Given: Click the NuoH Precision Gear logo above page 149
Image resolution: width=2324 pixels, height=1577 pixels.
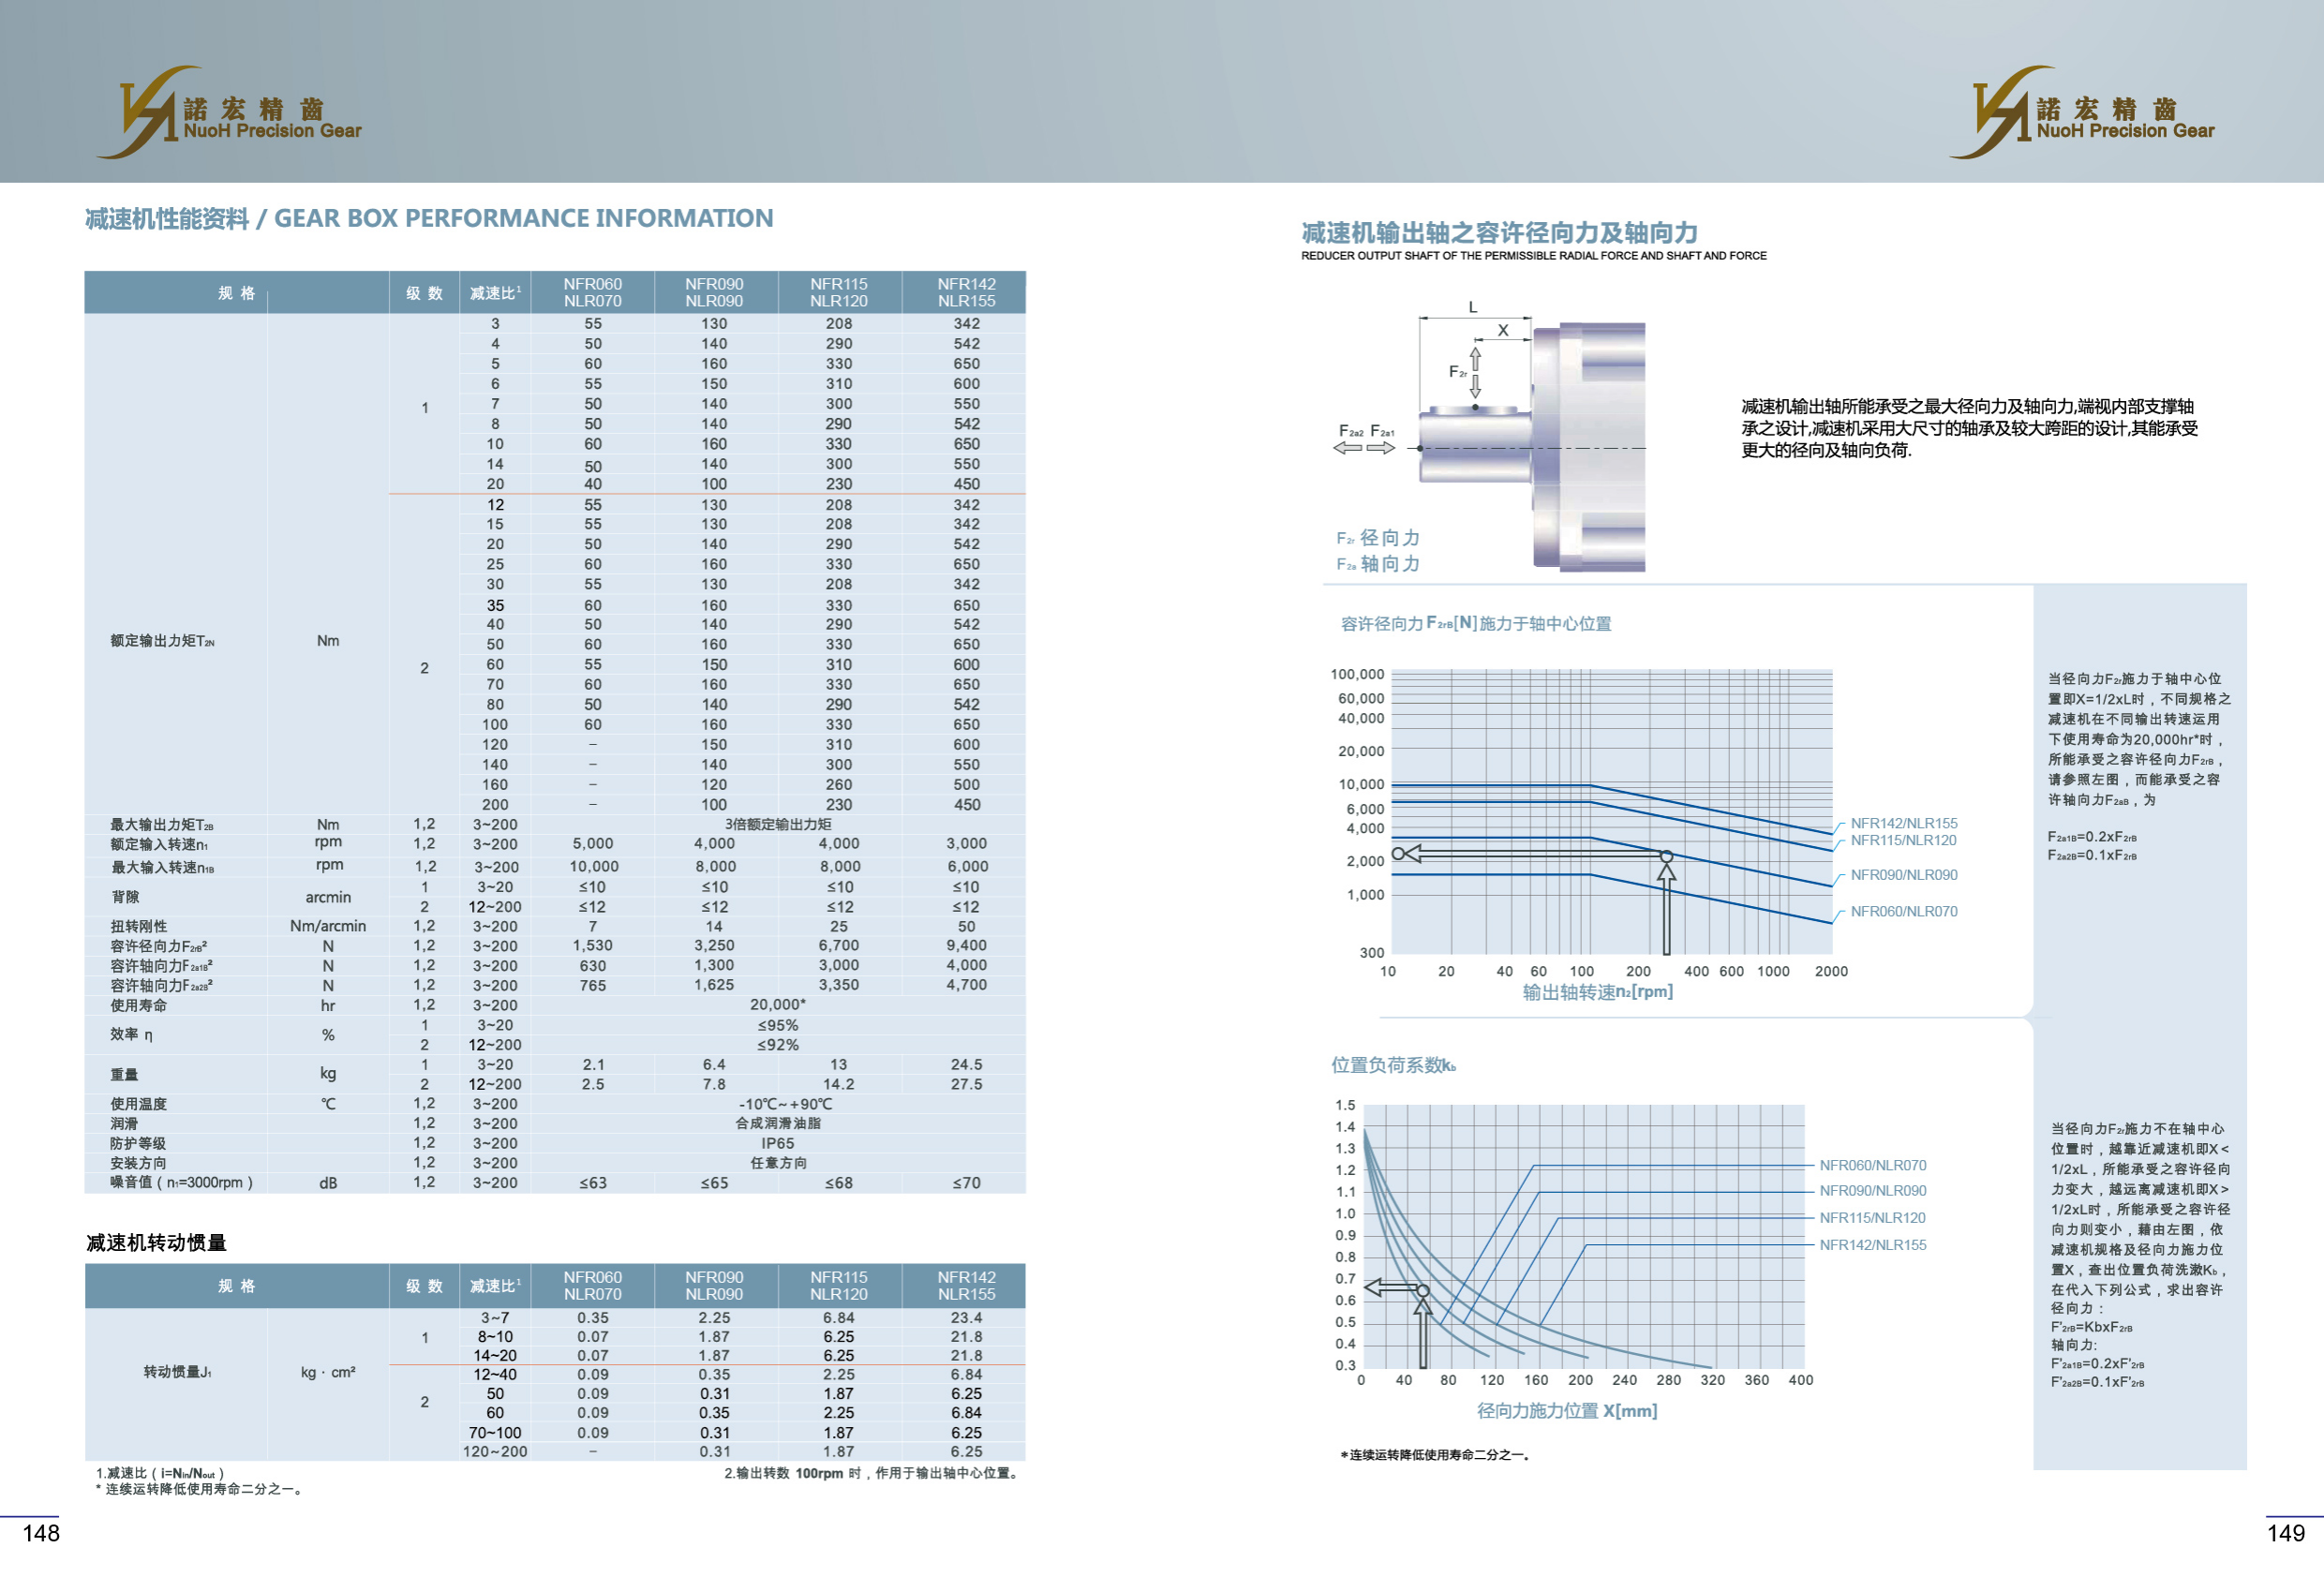Looking at the screenshot, I should point(2081,112).
